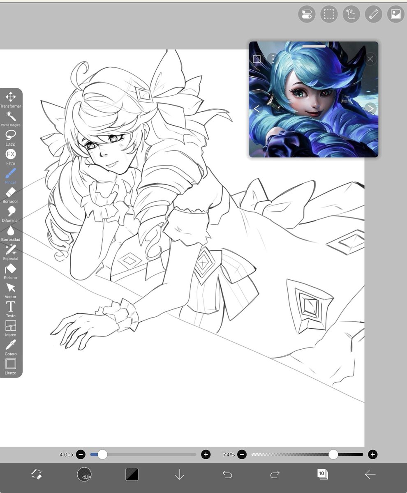Image resolution: width=407 pixels, height=493 pixels.
Task: Open brush settings showing 4.0
Action: (x=84, y=475)
